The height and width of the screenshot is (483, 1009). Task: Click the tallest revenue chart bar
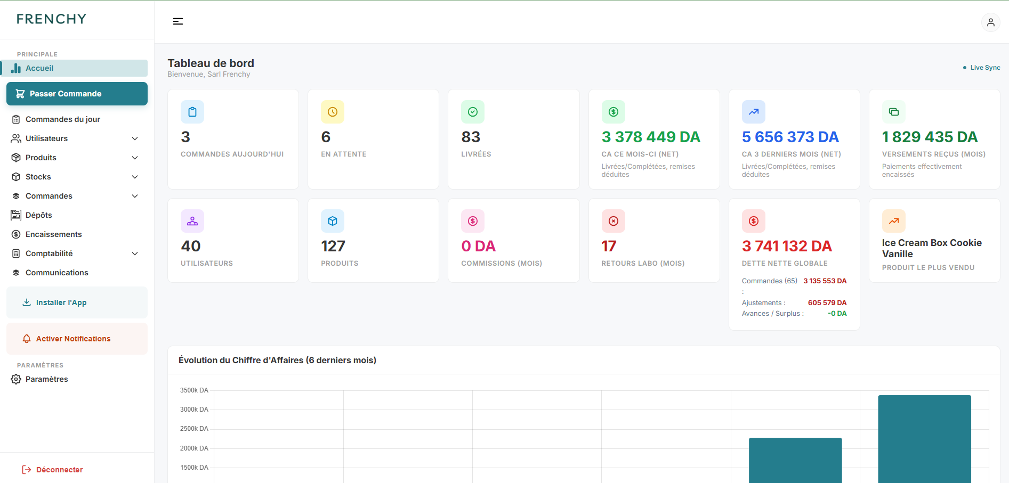(924, 439)
